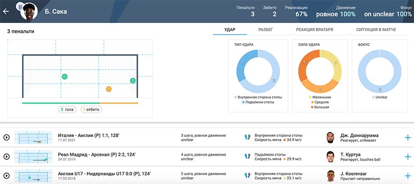Screen dimensions: 414x184
Task: Click the orange saved portion of bar
Action: click(x=119, y=103)
